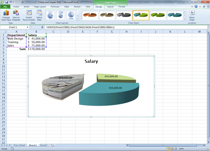Open Select Data dialog
The width and height of the screenshot is (210, 151).
39,15
